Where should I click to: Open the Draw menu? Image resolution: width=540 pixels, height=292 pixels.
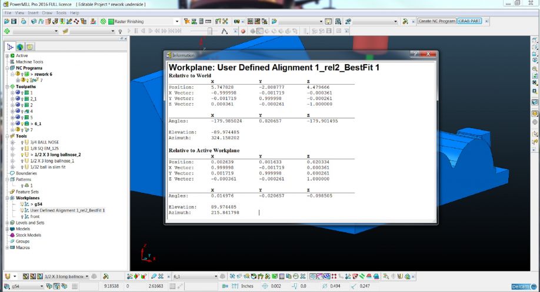tap(47, 13)
